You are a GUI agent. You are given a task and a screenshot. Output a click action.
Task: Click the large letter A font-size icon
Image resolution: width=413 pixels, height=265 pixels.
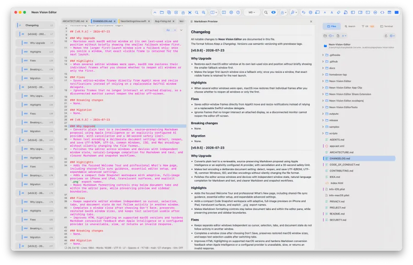(x=332, y=12)
